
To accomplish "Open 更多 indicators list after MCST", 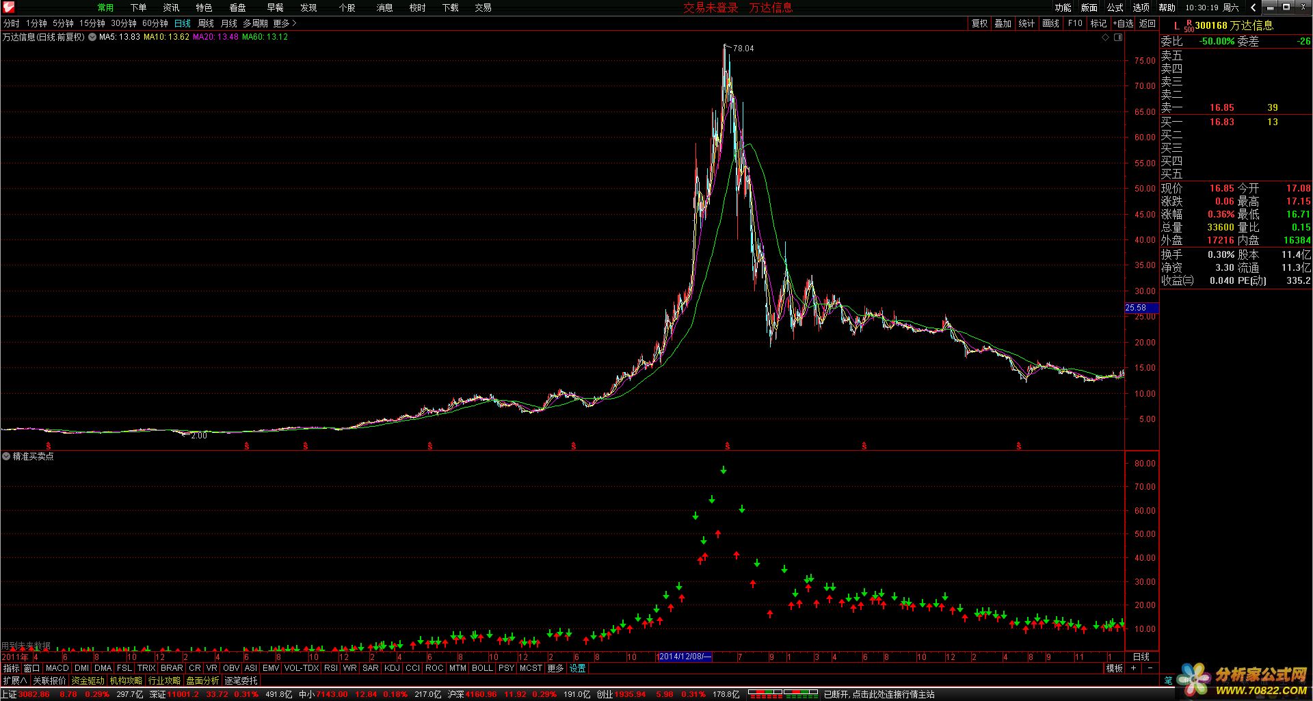I will coord(555,668).
